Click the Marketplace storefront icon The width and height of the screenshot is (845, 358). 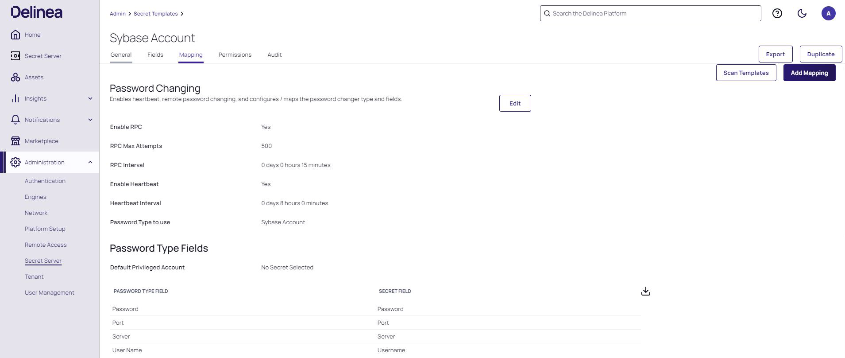pyautogui.click(x=15, y=141)
